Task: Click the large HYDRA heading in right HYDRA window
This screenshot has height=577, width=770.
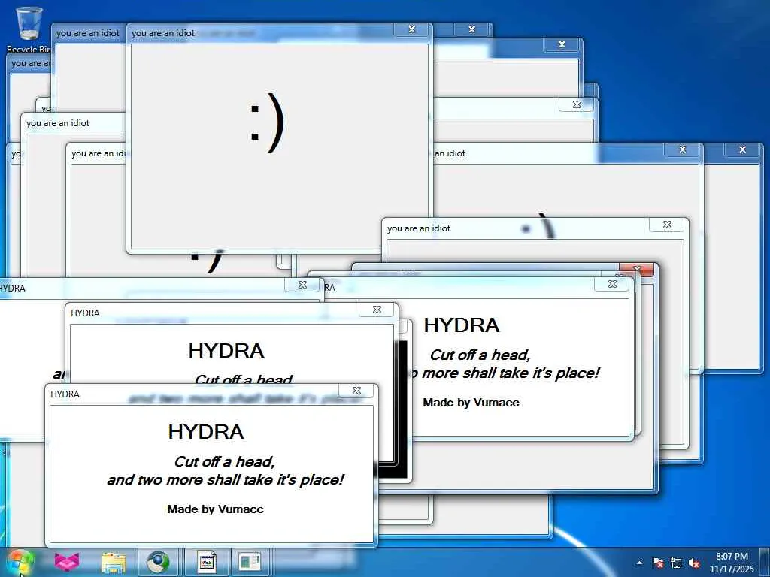Action: tap(461, 325)
